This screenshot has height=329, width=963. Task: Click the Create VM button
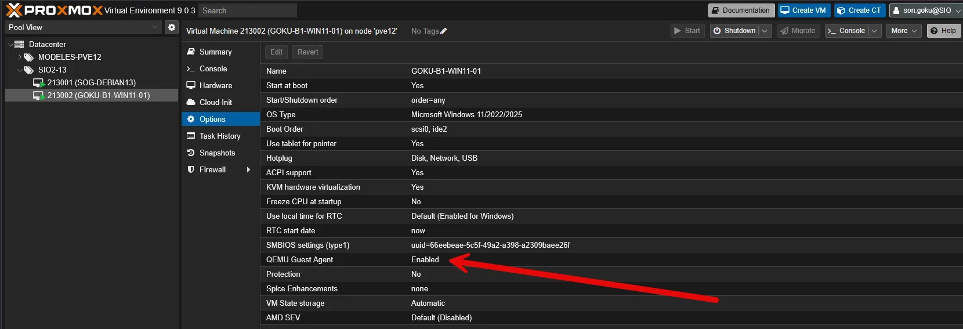click(803, 10)
